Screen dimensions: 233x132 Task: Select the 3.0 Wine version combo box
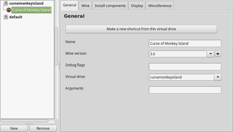pos(178,54)
